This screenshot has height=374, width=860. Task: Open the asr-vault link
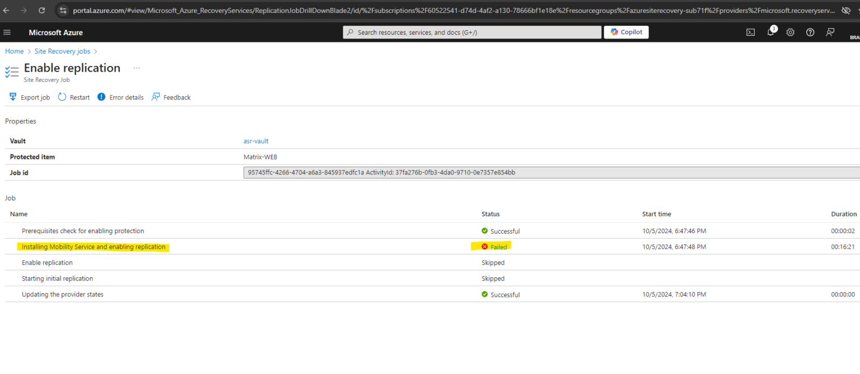pos(256,141)
